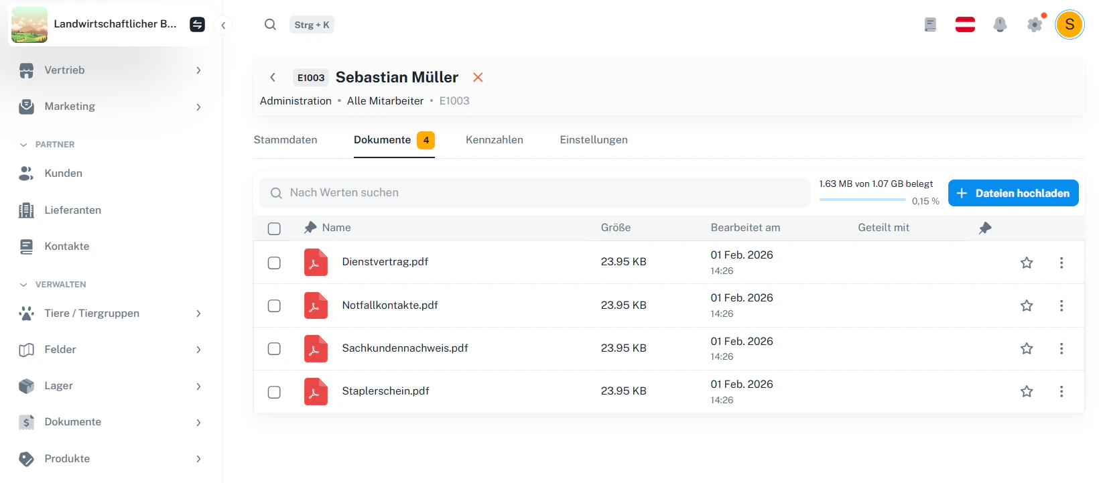Image resolution: width=1107 pixels, height=483 pixels.
Task: Click the Name column header
Action: 336,228
